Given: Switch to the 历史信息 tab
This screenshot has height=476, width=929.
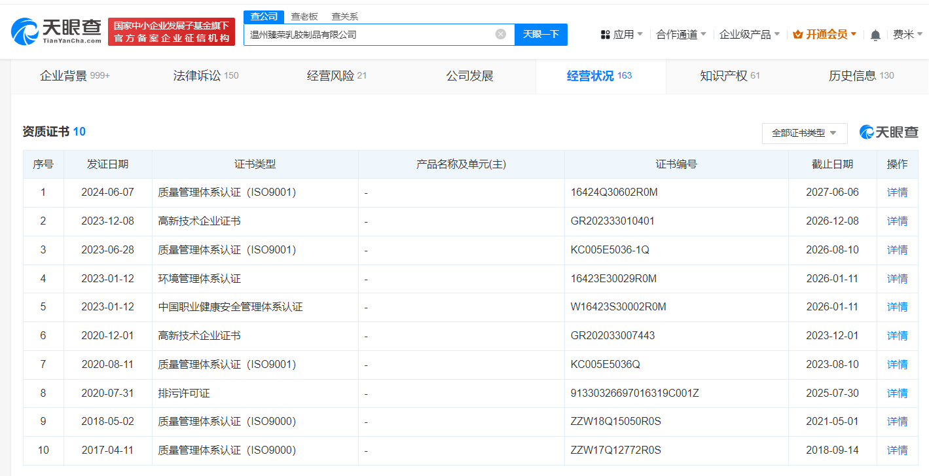Looking at the screenshot, I should [861, 76].
